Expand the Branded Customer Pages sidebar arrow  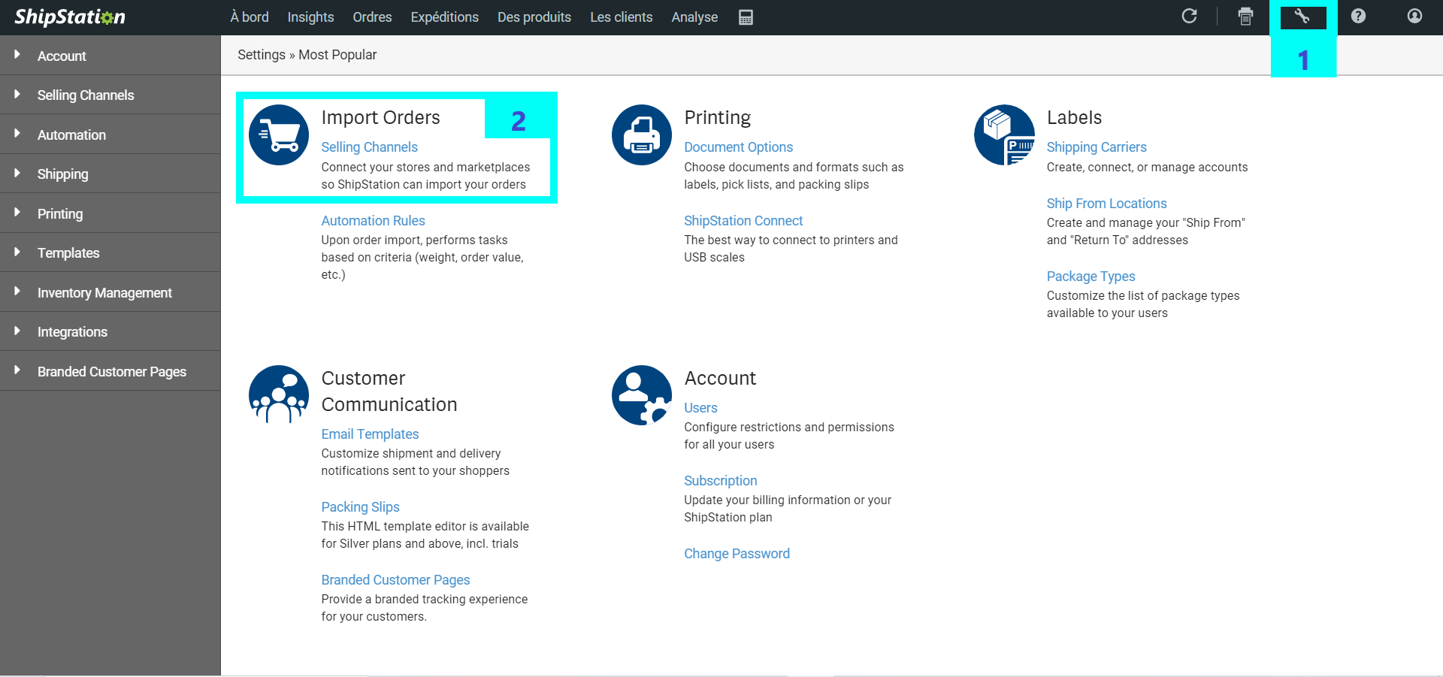17,370
